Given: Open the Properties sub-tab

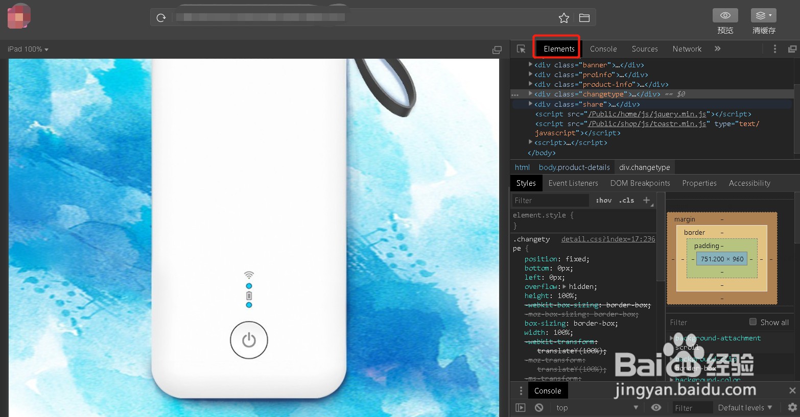Looking at the screenshot, I should click(x=699, y=183).
